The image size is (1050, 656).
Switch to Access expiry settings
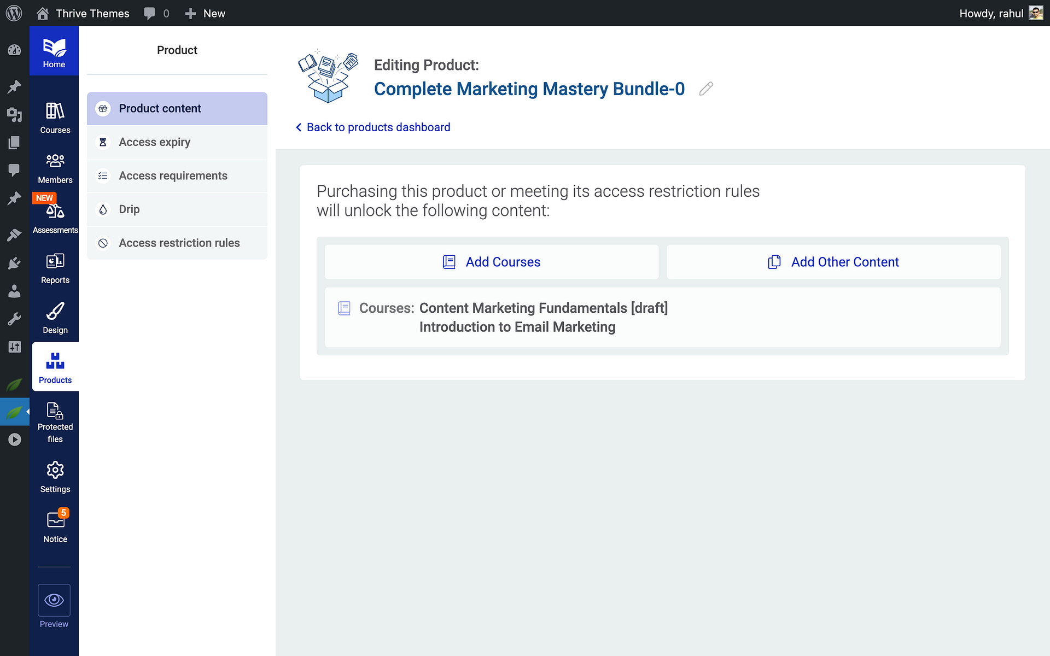click(x=155, y=142)
